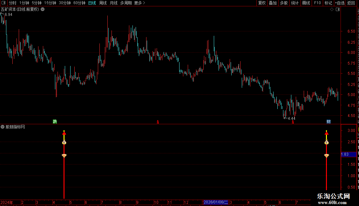Click the panel layout icon at top-left
The image size is (359, 206).
point(3,3)
